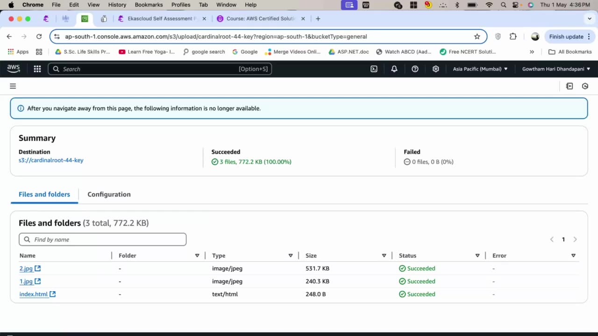
Task: Select the text/html type cell
Action: coord(225,294)
